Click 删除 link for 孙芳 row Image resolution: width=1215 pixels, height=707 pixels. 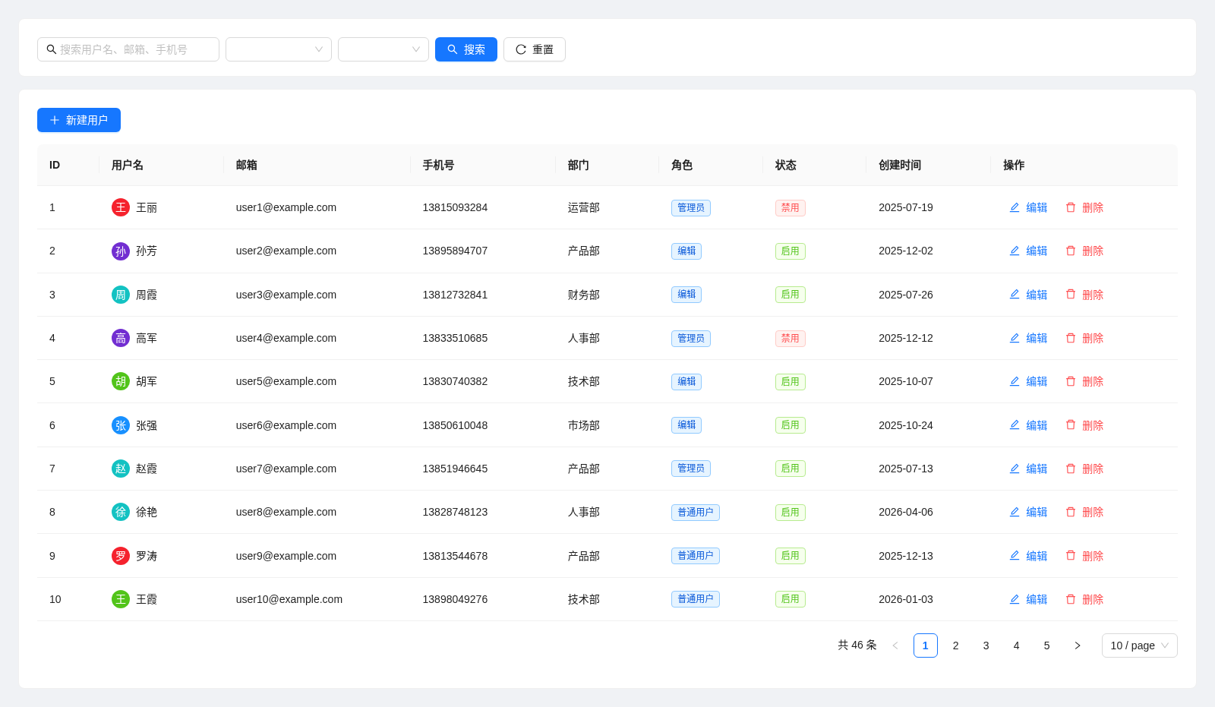click(1084, 251)
